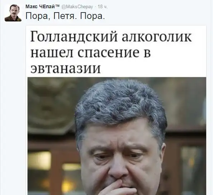
Task: Open the tweet author's profile avatar
Action: pos(13,13)
